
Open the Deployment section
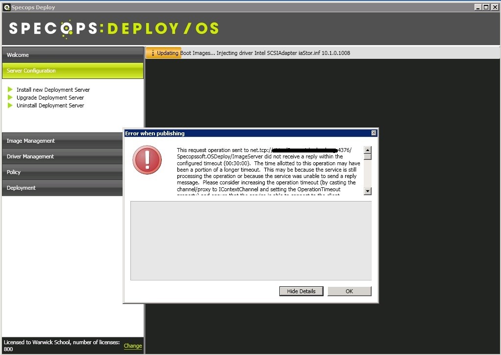tap(62, 188)
